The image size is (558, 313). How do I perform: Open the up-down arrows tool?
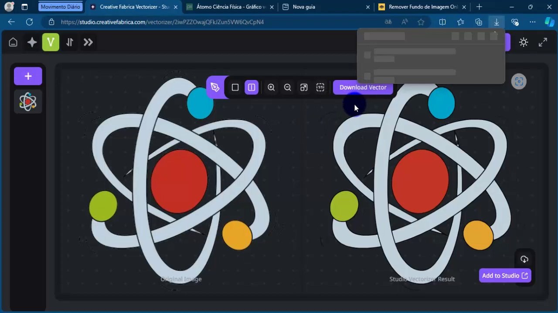click(70, 42)
